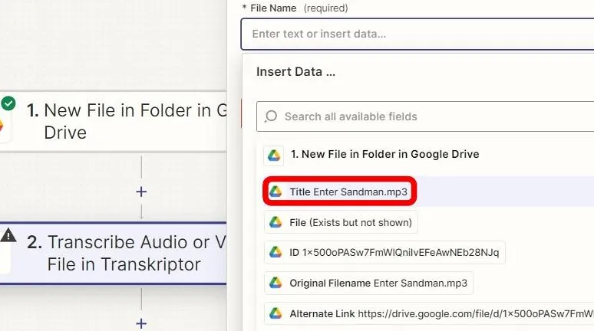This screenshot has height=331, width=594.
Task: Click the File Name (required) label
Action: click(x=295, y=8)
